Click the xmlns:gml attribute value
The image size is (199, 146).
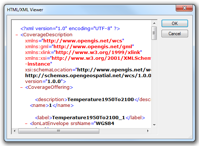click(x=93, y=47)
